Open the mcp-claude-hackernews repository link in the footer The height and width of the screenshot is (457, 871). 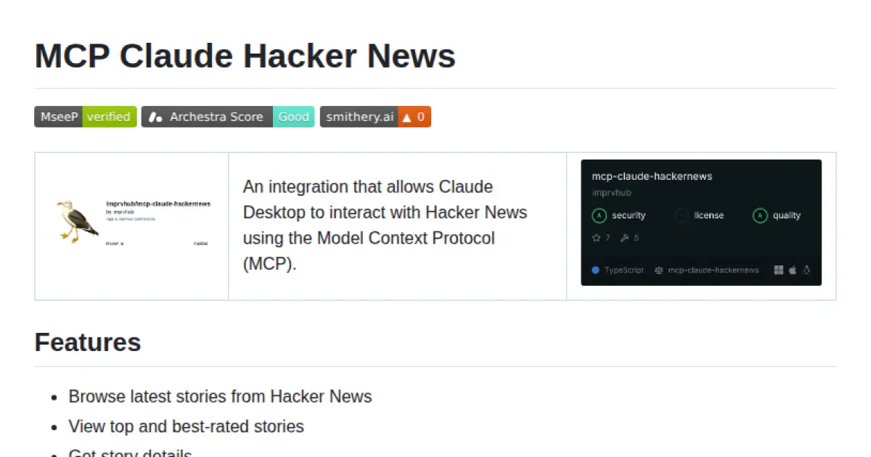click(x=714, y=270)
